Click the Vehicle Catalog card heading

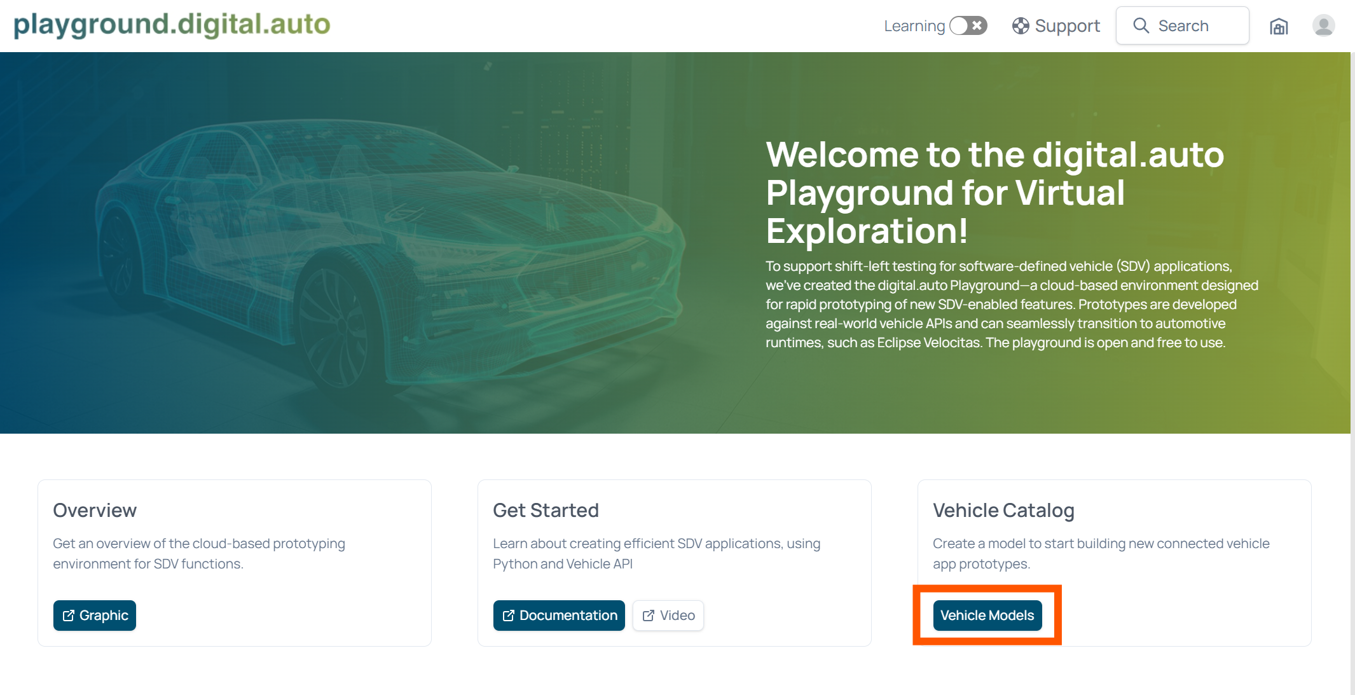tap(1003, 510)
